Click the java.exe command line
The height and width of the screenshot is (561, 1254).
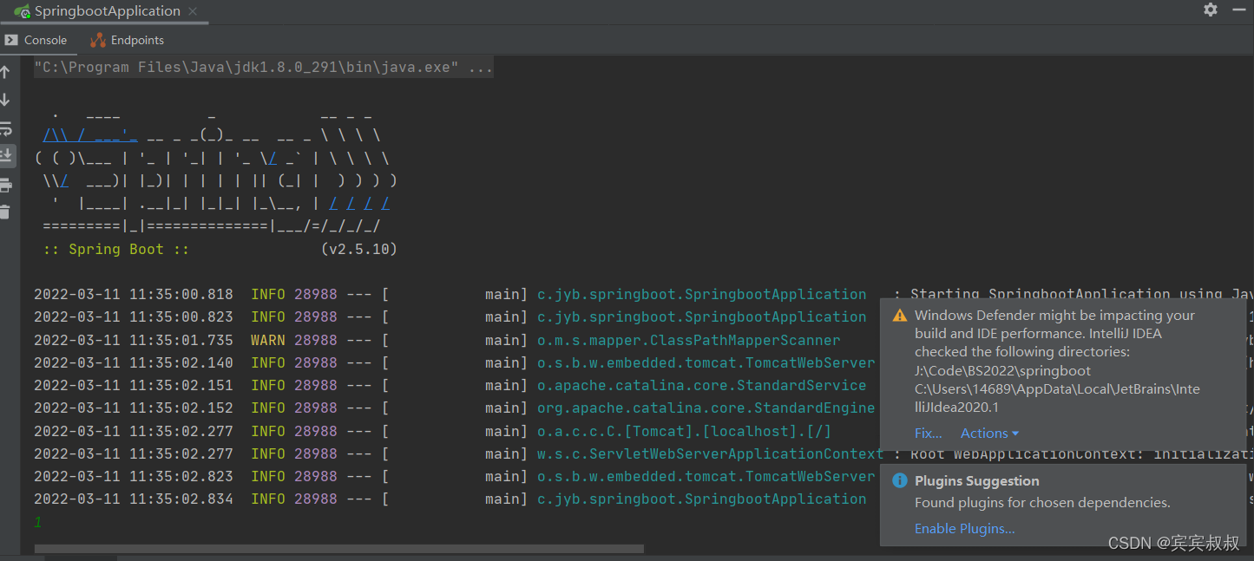click(x=264, y=68)
